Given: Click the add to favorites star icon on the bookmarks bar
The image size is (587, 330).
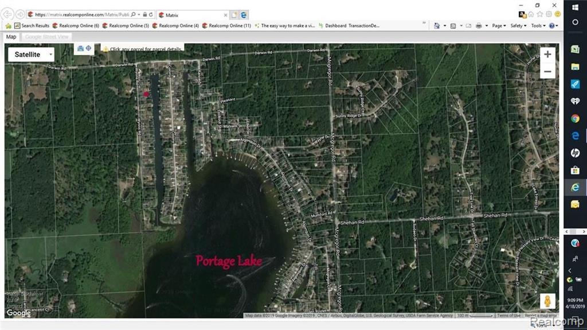Looking at the screenshot, I should [x=8, y=26].
